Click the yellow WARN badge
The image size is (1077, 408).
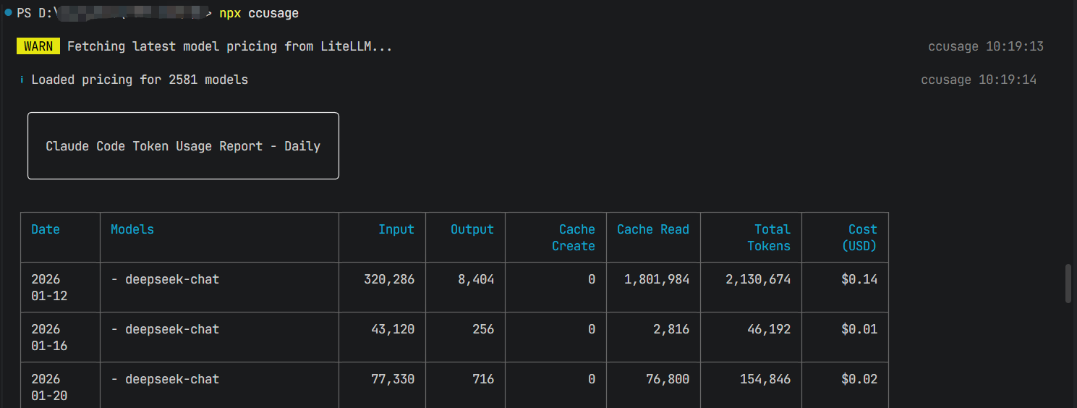coord(38,46)
